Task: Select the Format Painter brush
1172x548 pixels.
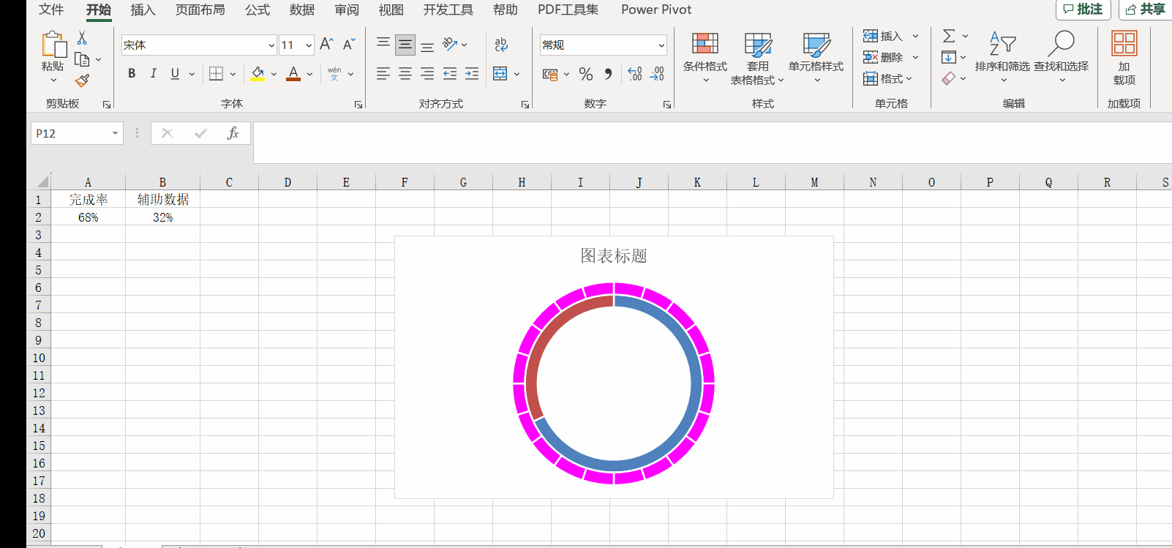Action: click(x=82, y=80)
